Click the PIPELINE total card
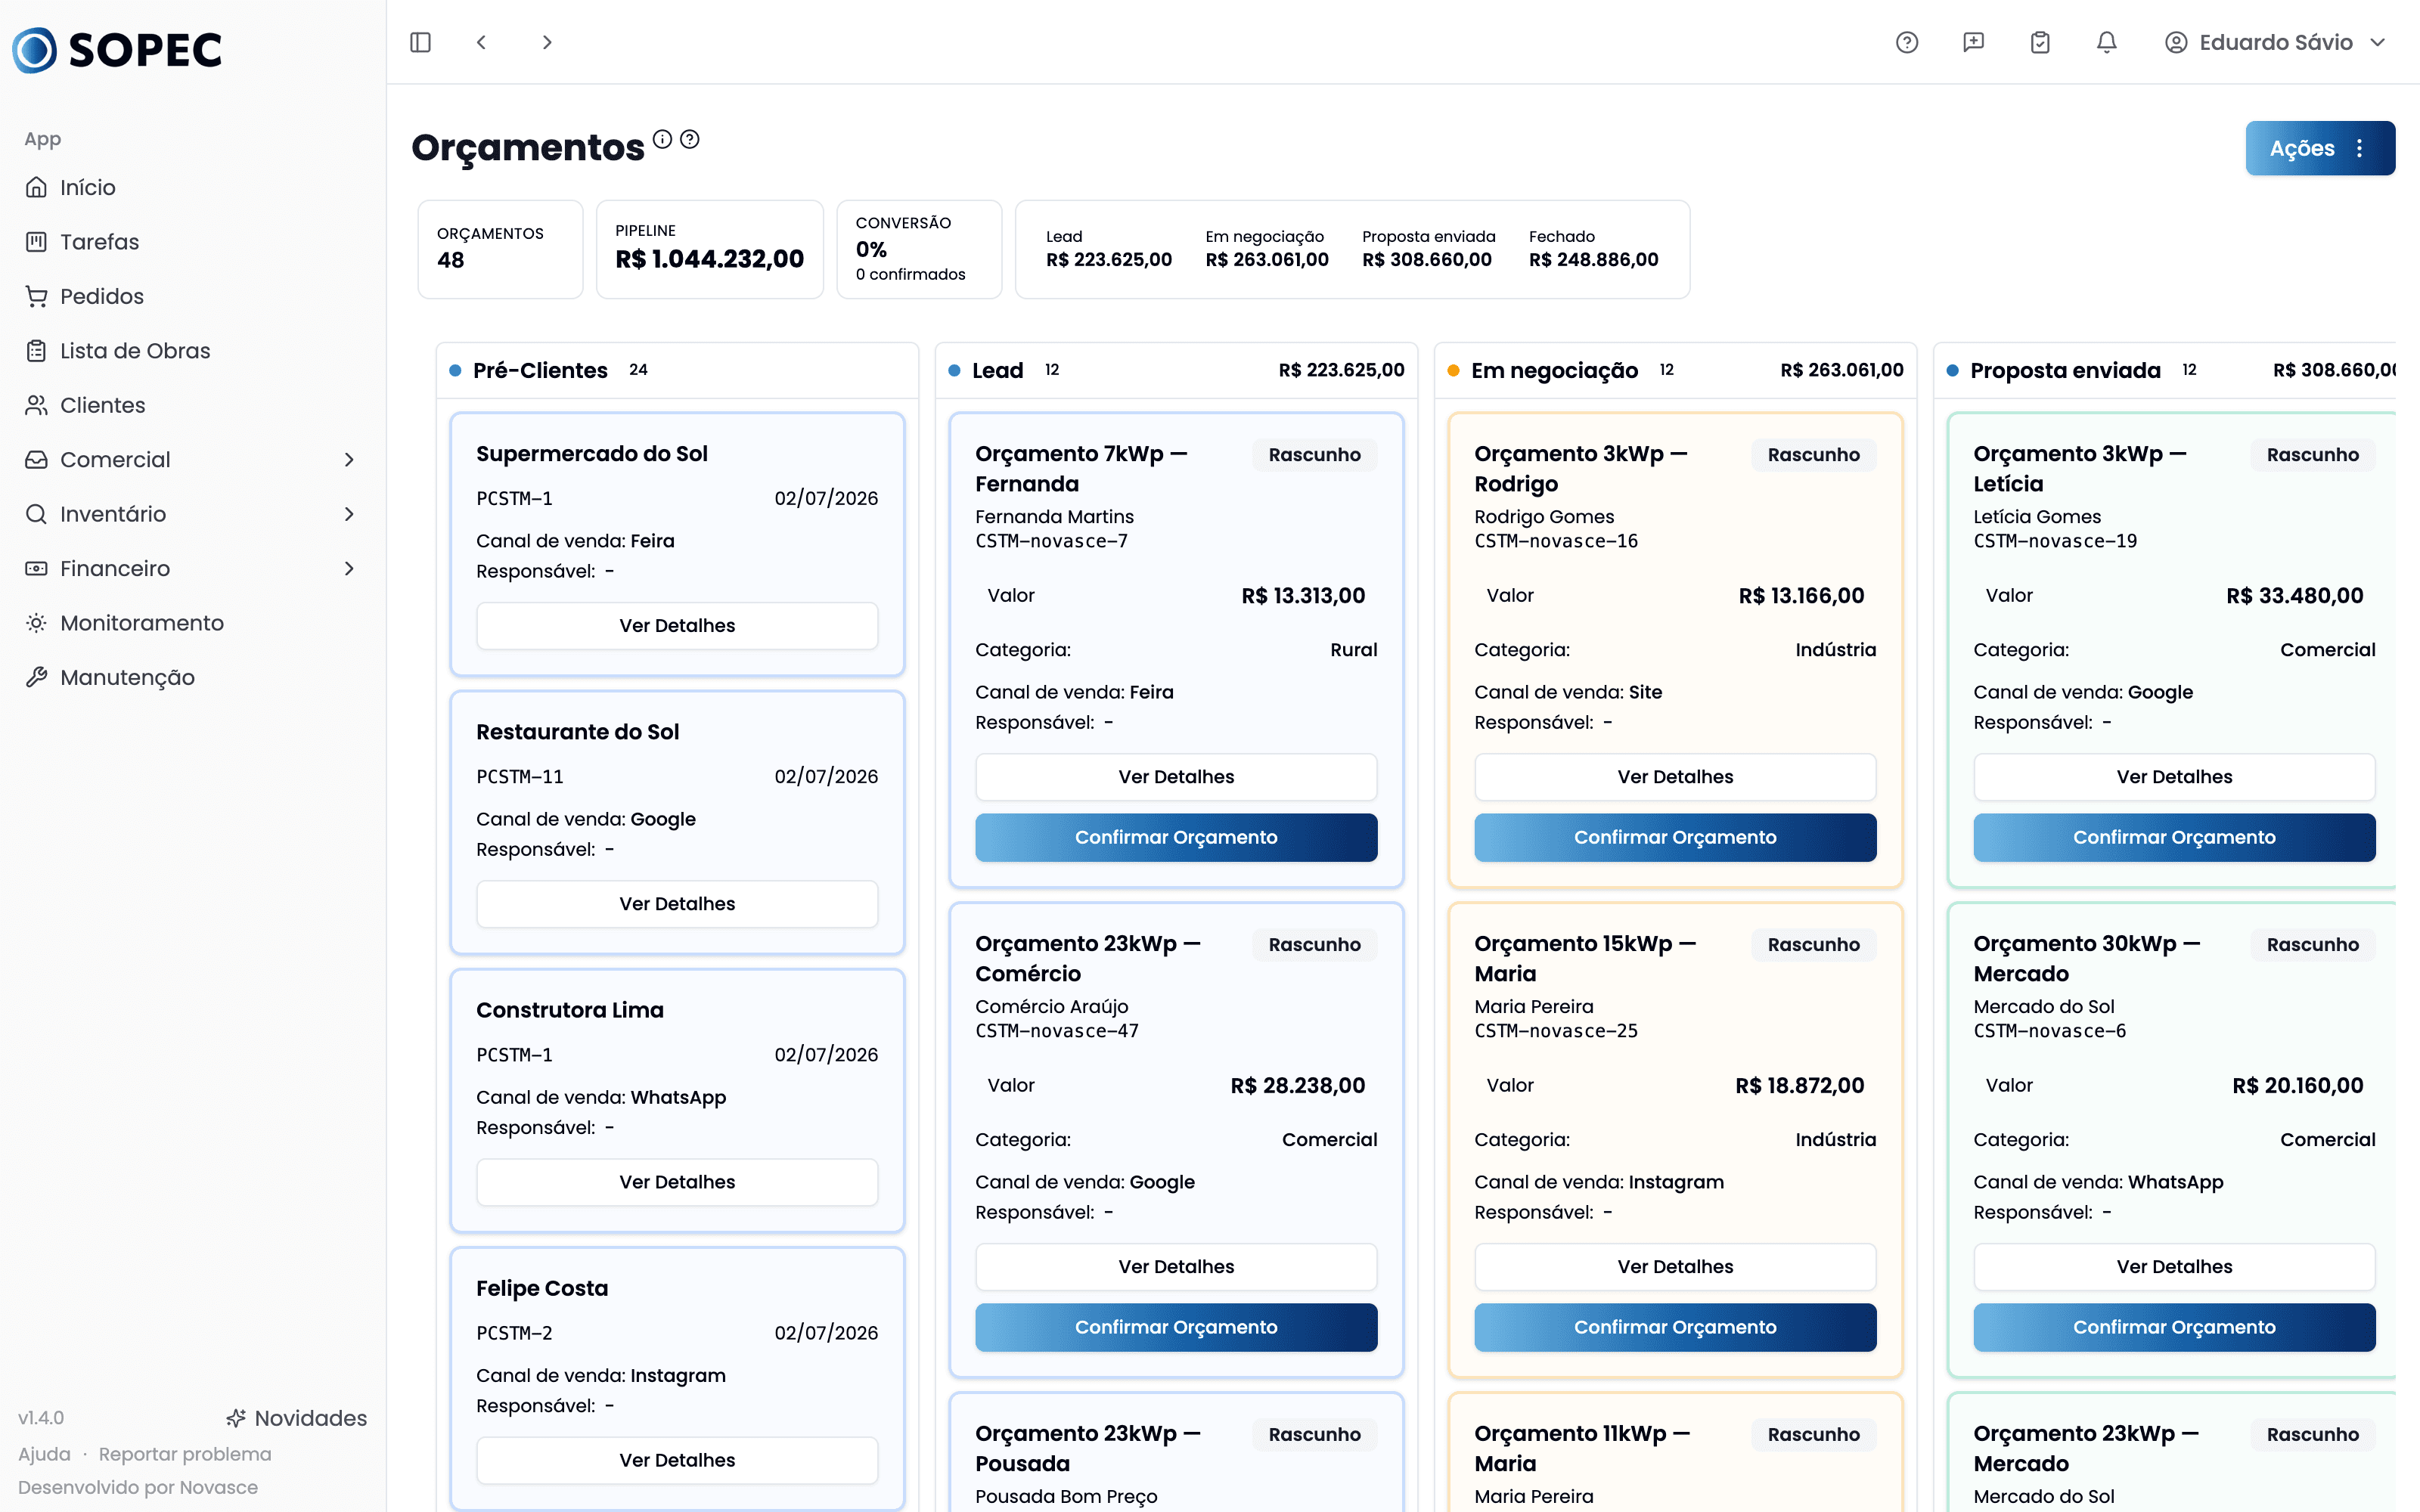 point(709,249)
